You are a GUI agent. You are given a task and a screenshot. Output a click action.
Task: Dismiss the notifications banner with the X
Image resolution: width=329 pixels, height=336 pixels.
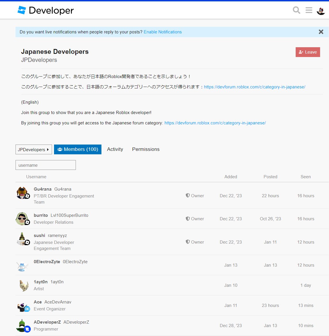pos(321,32)
